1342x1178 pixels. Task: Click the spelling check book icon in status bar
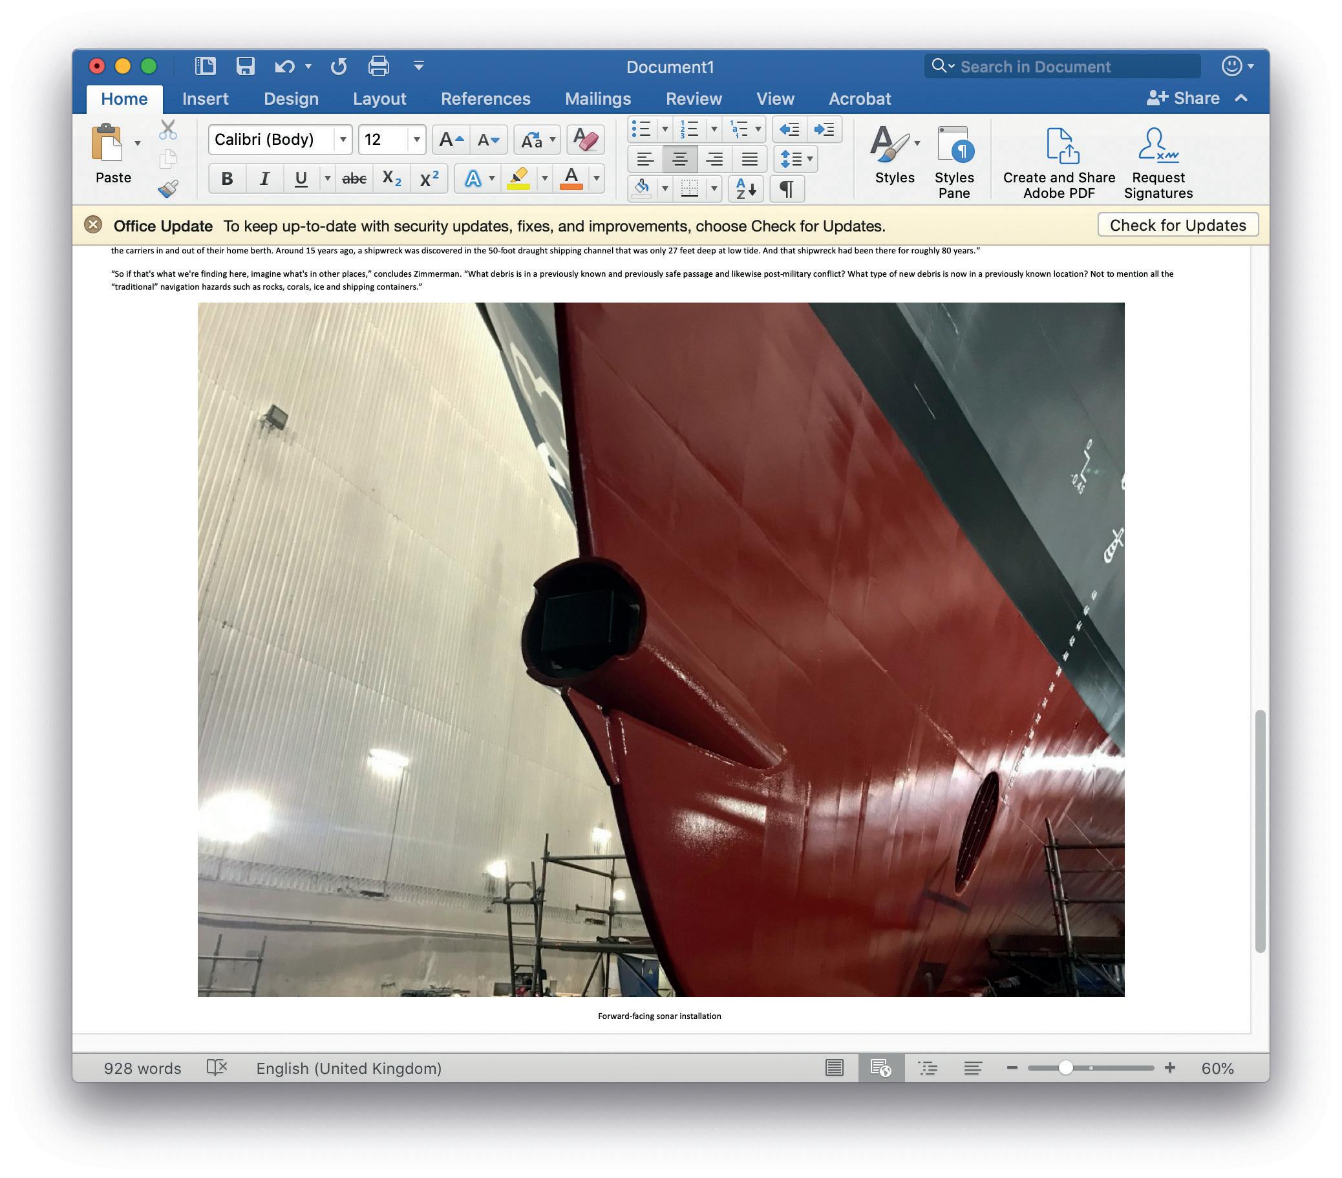217,1067
